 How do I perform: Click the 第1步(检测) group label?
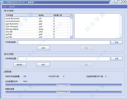tap(9, 10)
